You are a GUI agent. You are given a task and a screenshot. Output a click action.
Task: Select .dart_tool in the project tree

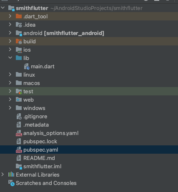point(35,17)
